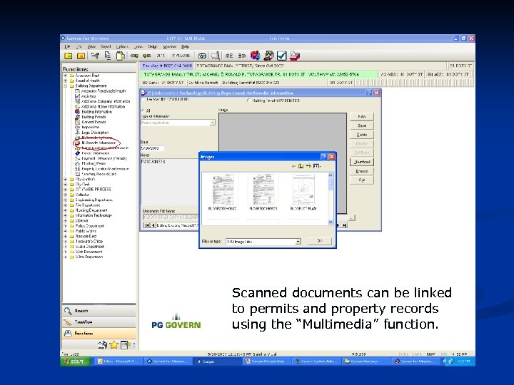Click the Activities chart icon in the tree
514x385 pixels.
coord(77,96)
